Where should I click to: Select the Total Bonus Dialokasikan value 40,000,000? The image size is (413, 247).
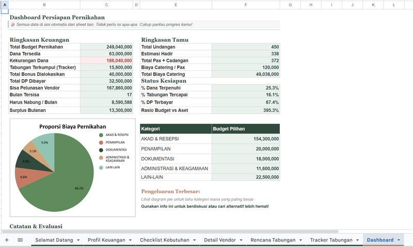[106, 74]
